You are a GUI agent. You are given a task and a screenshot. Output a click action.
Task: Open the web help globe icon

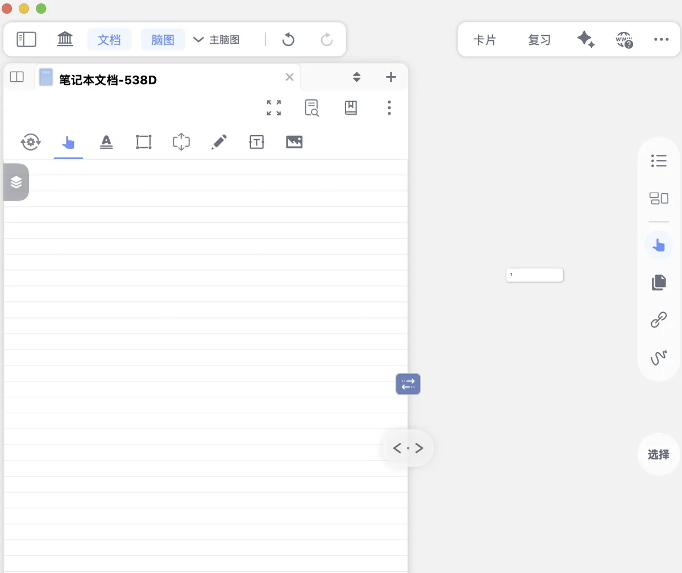624,40
